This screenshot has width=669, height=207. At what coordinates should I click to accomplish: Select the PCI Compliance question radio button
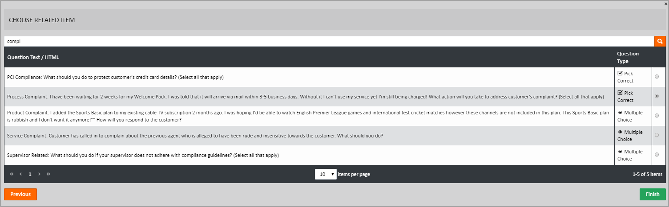(x=657, y=77)
